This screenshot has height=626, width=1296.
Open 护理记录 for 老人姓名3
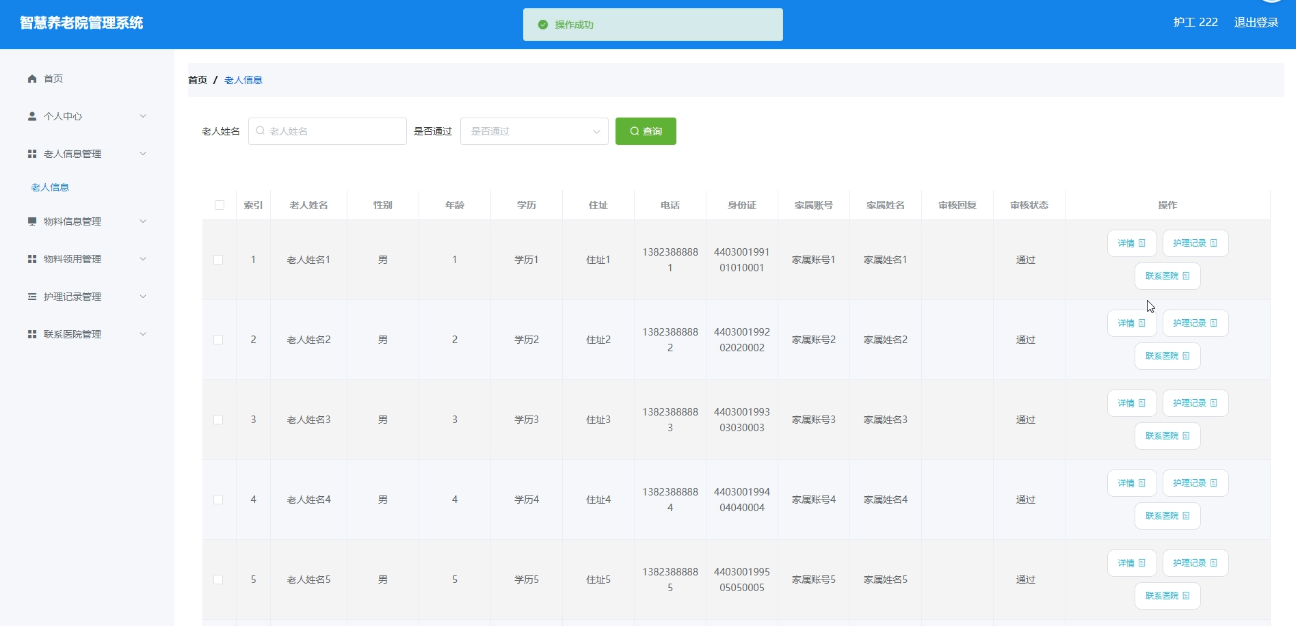point(1195,403)
